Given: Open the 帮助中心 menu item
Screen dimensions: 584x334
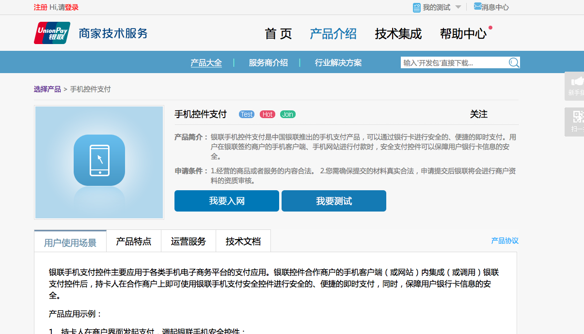Looking at the screenshot, I should (x=463, y=34).
